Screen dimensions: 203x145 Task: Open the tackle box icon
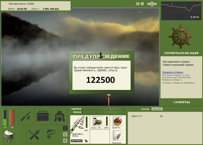(x=43, y=116)
